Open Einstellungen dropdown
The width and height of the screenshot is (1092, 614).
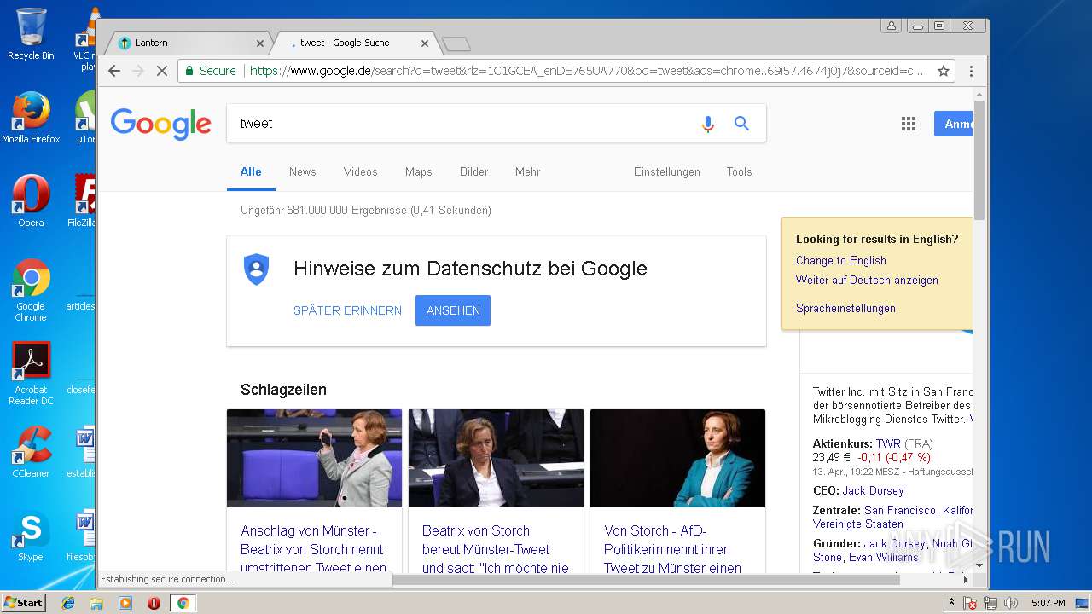pos(667,171)
